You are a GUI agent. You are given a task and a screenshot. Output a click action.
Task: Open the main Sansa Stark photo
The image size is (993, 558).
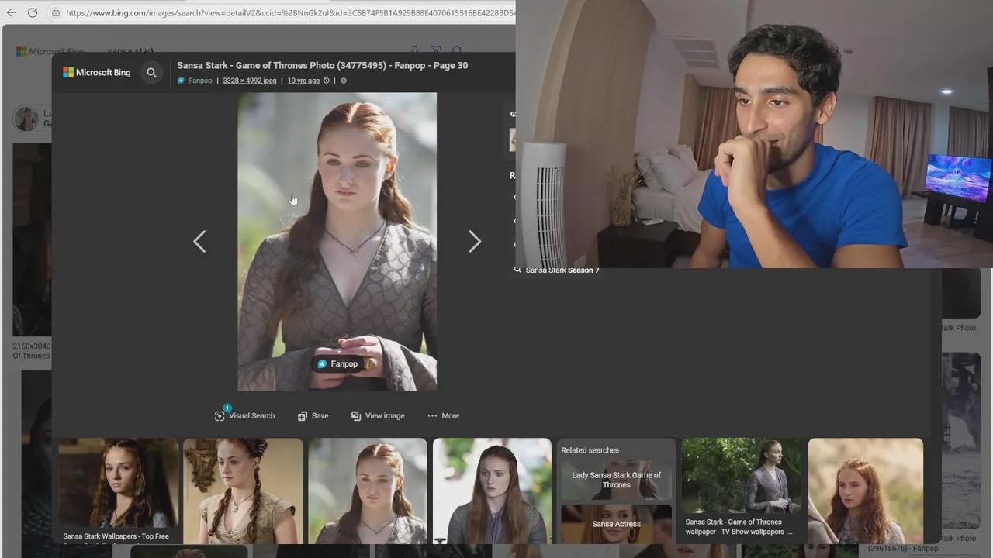point(337,242)
